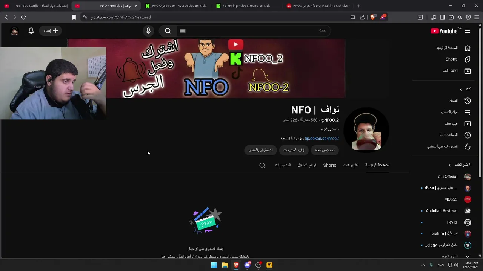483x271 pixels.
Task: Switch to NFOO_2 Realtime Kick tab
Action: pyautogui.click(x=317, y=6)
